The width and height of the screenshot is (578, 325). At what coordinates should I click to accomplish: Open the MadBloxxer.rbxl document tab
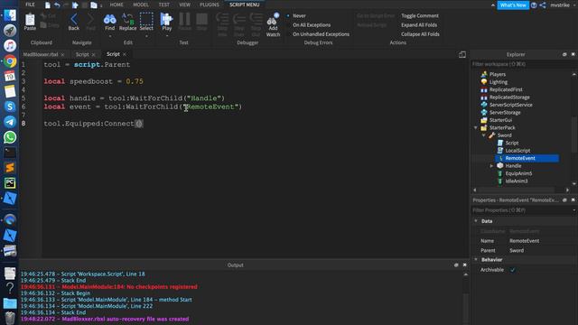(x=41, y=54)
